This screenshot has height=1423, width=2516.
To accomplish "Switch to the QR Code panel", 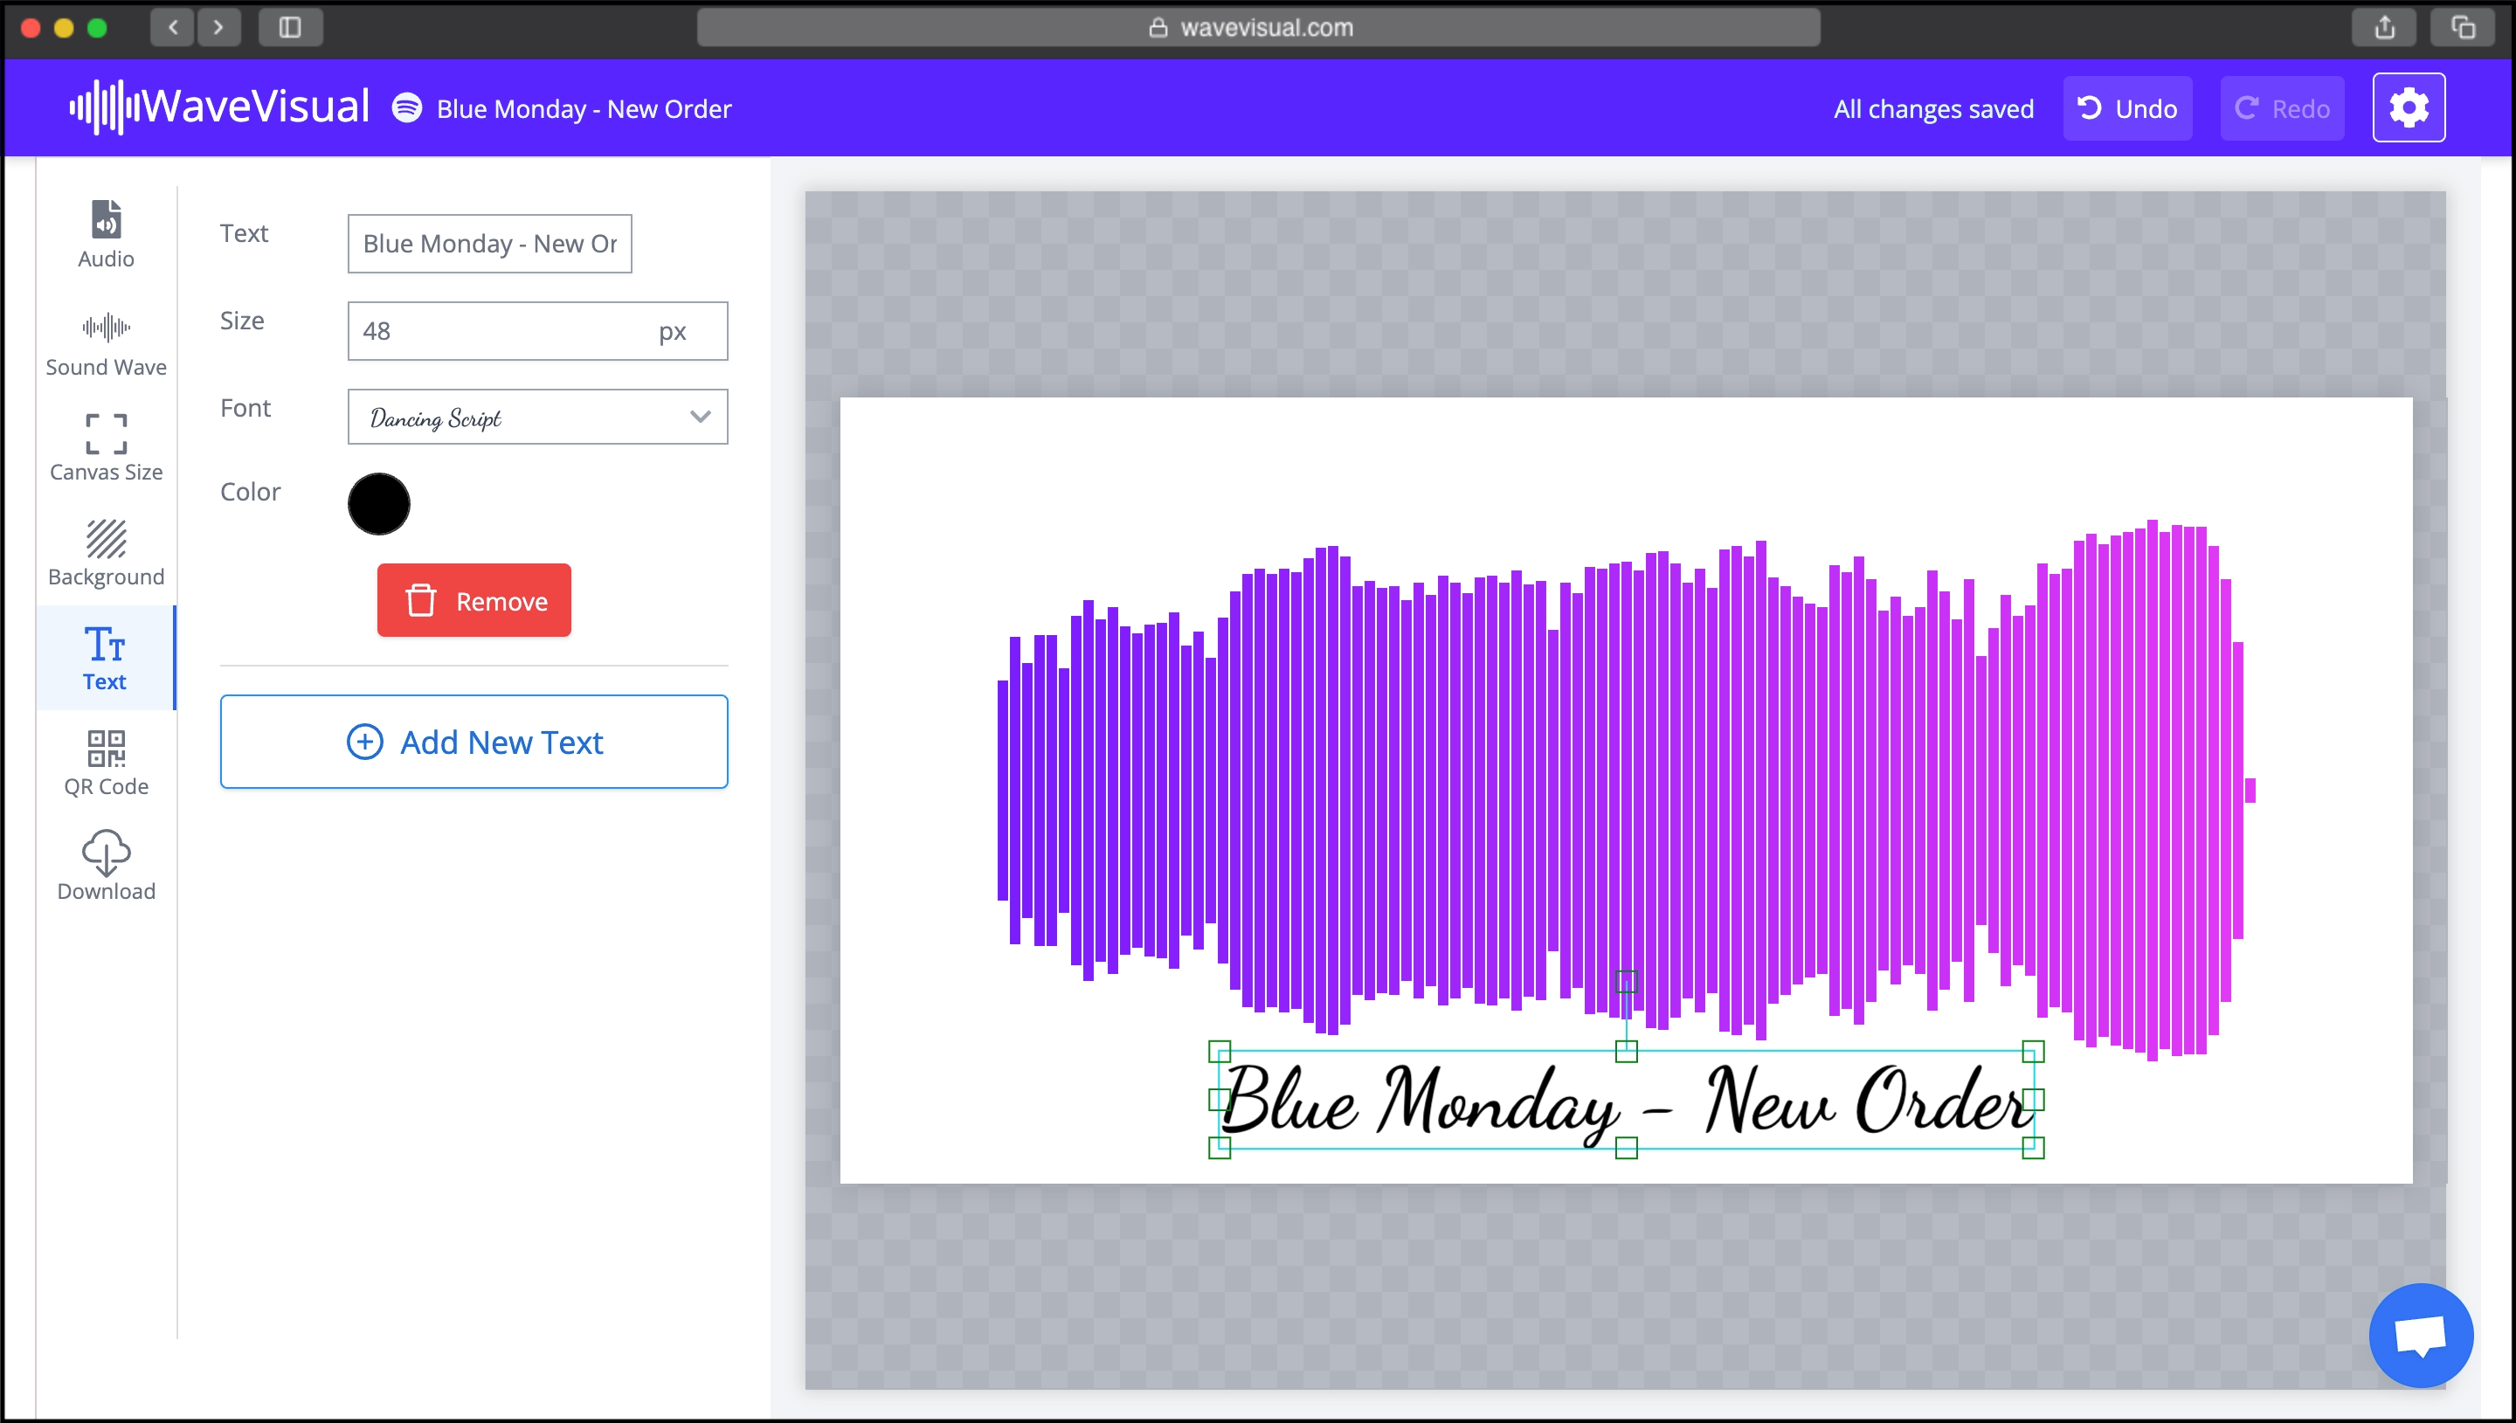I will (x=105, y=760).
